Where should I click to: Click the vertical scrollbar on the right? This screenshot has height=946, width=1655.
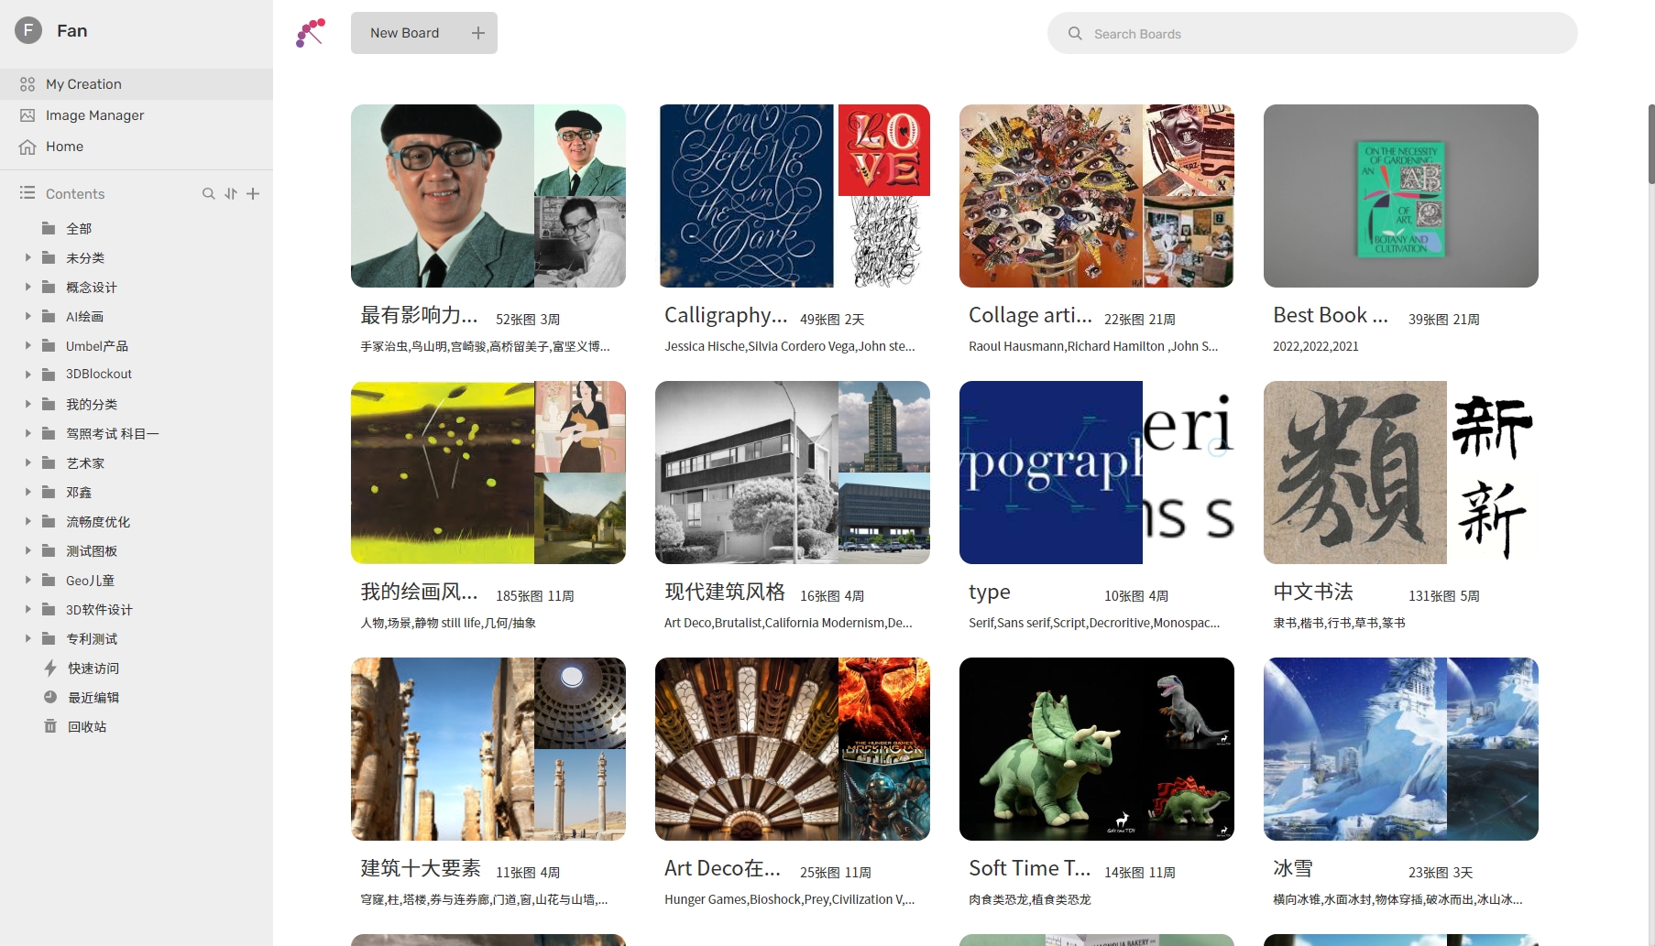point(1650,145)
